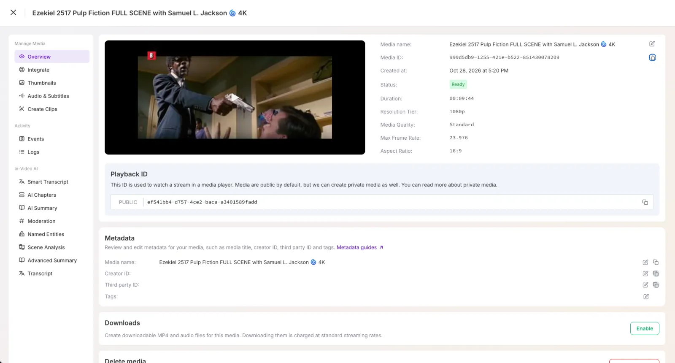The height and width of the screenshot is (363, 675).
Task: Copy the Third party ID value
Action: click(x=656, y=285)
